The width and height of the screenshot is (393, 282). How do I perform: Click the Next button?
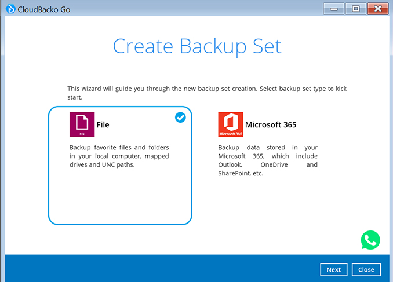[x=334, y=269]
